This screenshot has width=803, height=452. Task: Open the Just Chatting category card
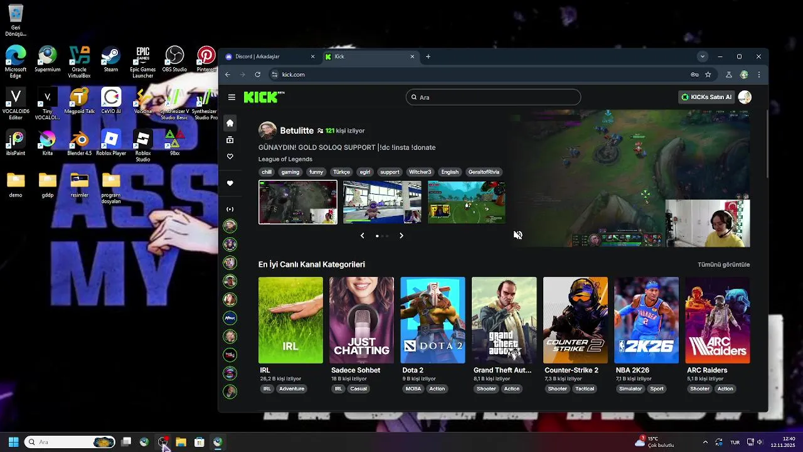[x=361, y=320]
